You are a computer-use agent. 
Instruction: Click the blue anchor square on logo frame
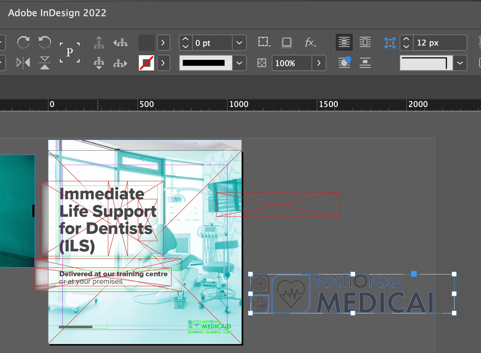pyautogui.click(x=414, y=274)
